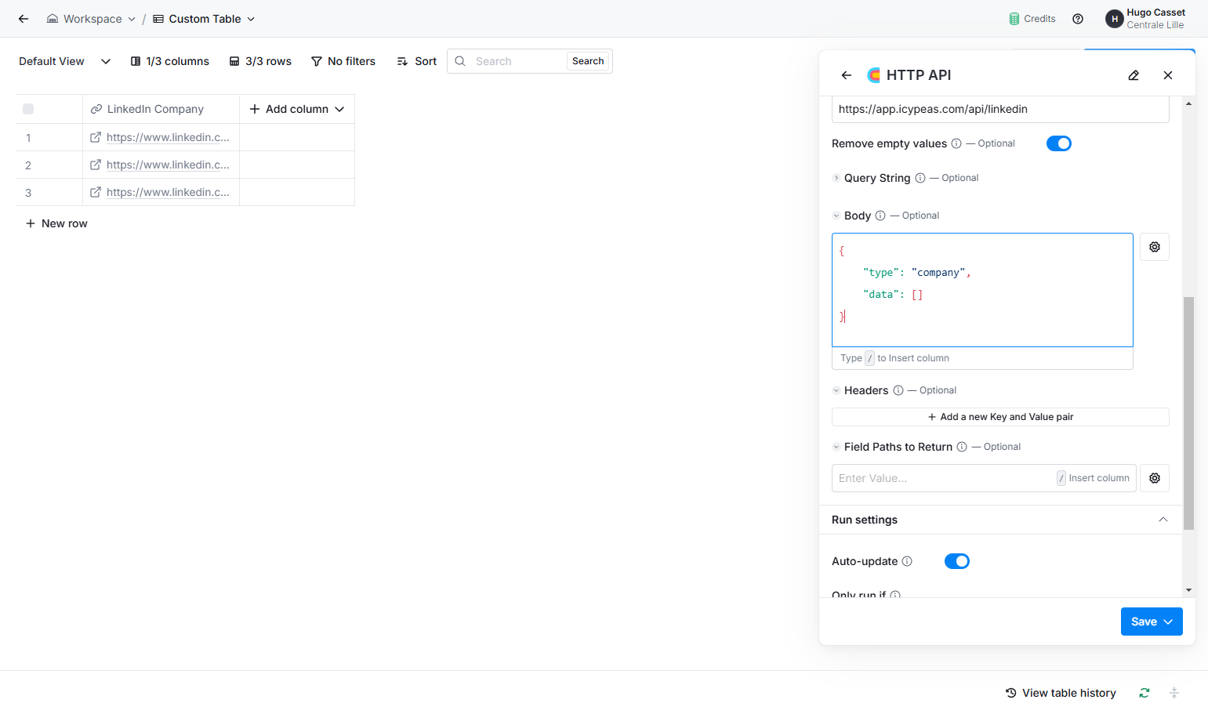Open the Workspace breadcrumb menu
Image resolution: width=1208 pixels, height=714 pixels.
tap(91, 19)
